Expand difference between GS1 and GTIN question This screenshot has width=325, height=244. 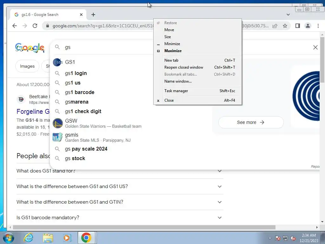click(x=120, y=202)
